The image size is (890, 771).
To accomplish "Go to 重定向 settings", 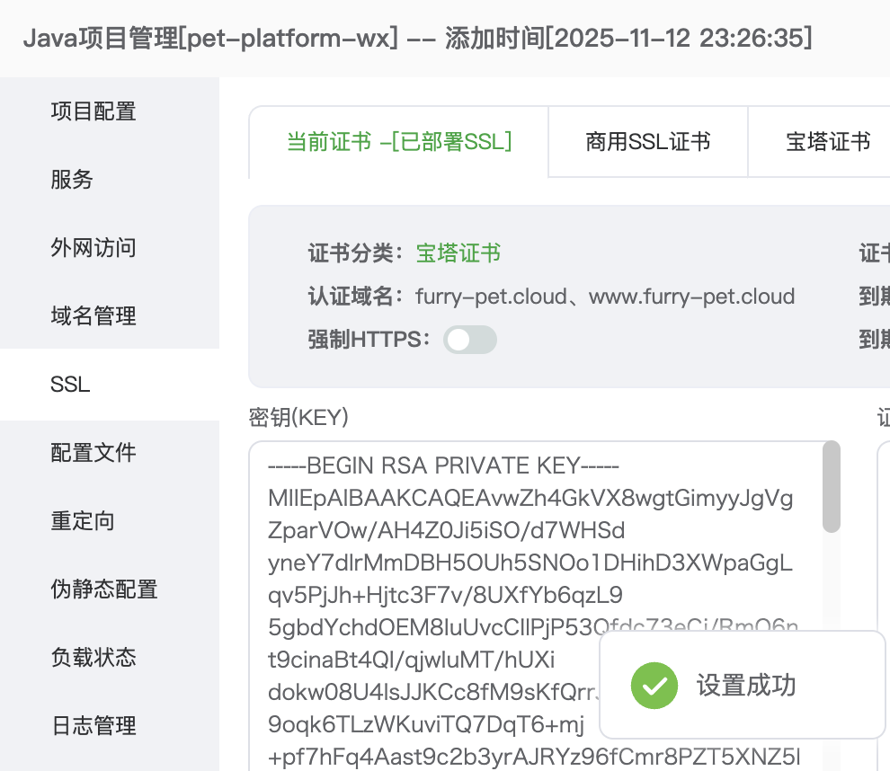I will pyautogui.click(x=83, y=521).
